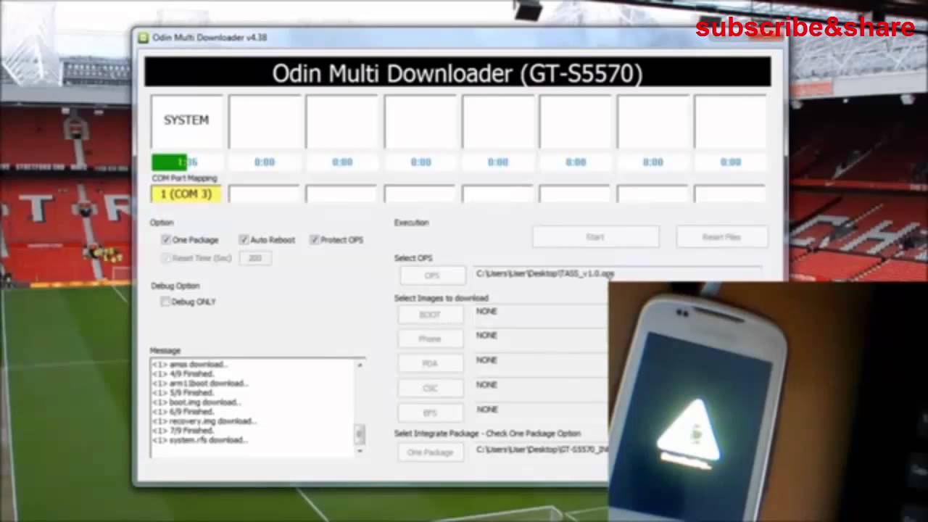Click the scroll down arrow in Message log
This screenshot has width=928, height=522.
(360, 451)
